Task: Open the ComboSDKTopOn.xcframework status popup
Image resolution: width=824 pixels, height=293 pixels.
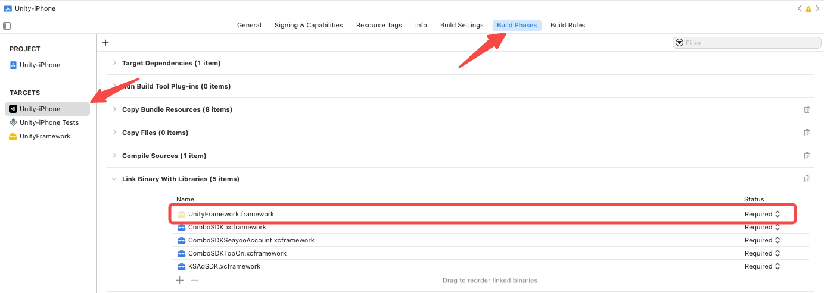Action: (763, 253)
